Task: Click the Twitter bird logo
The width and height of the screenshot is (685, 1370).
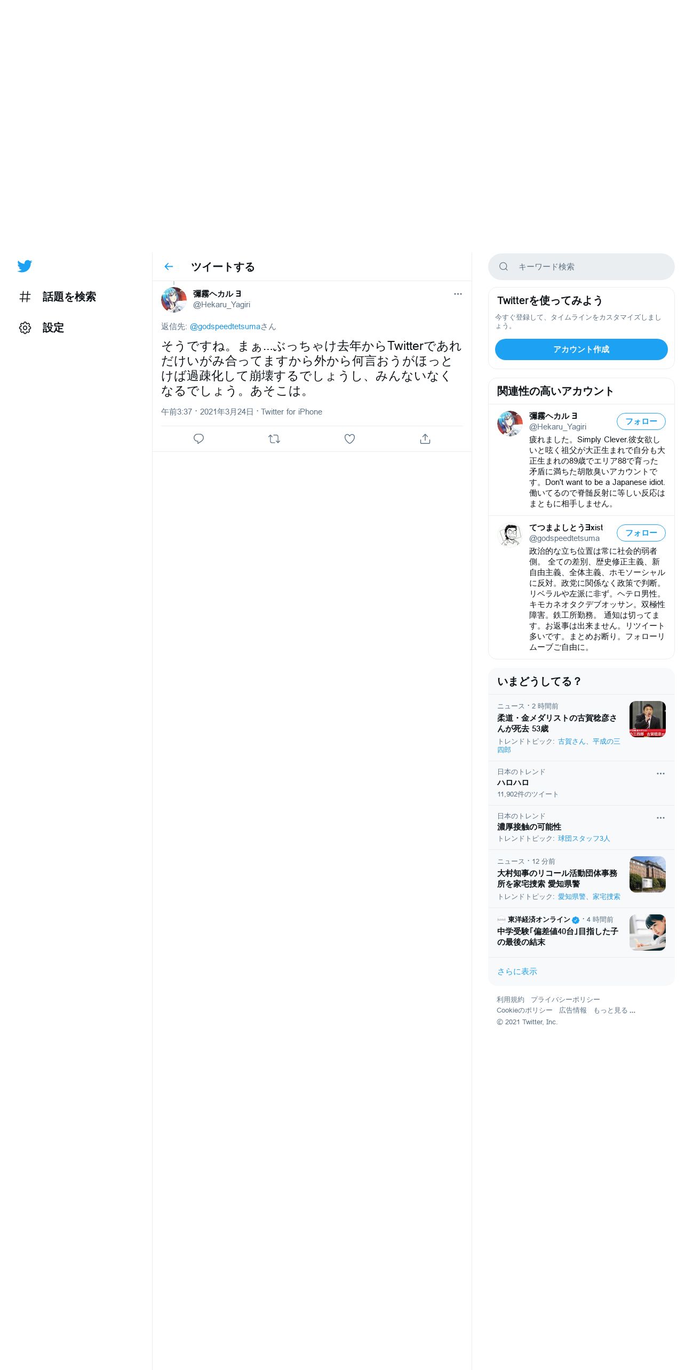Action: [x=25, y=266]
